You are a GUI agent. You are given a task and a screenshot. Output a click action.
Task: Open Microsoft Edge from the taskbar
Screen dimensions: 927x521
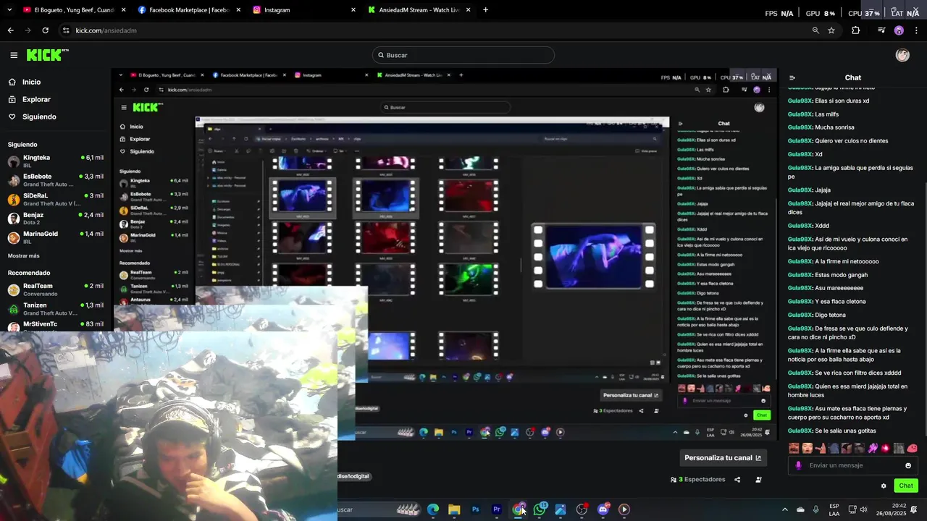point(432,509)
